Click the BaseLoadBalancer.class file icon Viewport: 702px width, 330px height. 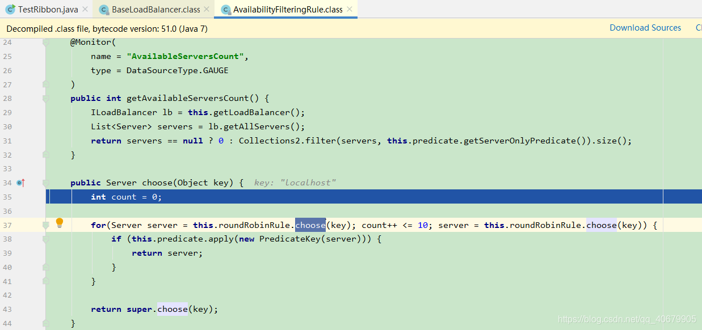click(103, 10)
